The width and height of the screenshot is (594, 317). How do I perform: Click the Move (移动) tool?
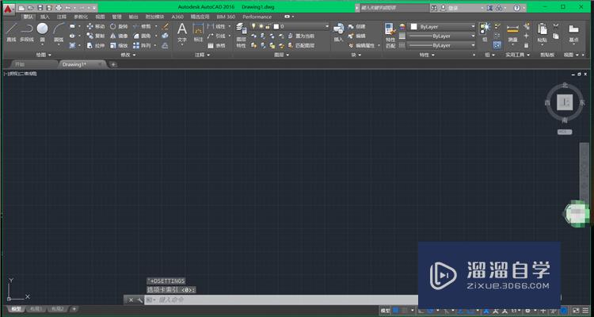pos(96,26)
